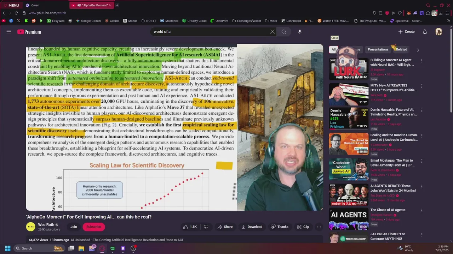Click the Thanks button
The image size is (453, 254).
tap(280, 227)
